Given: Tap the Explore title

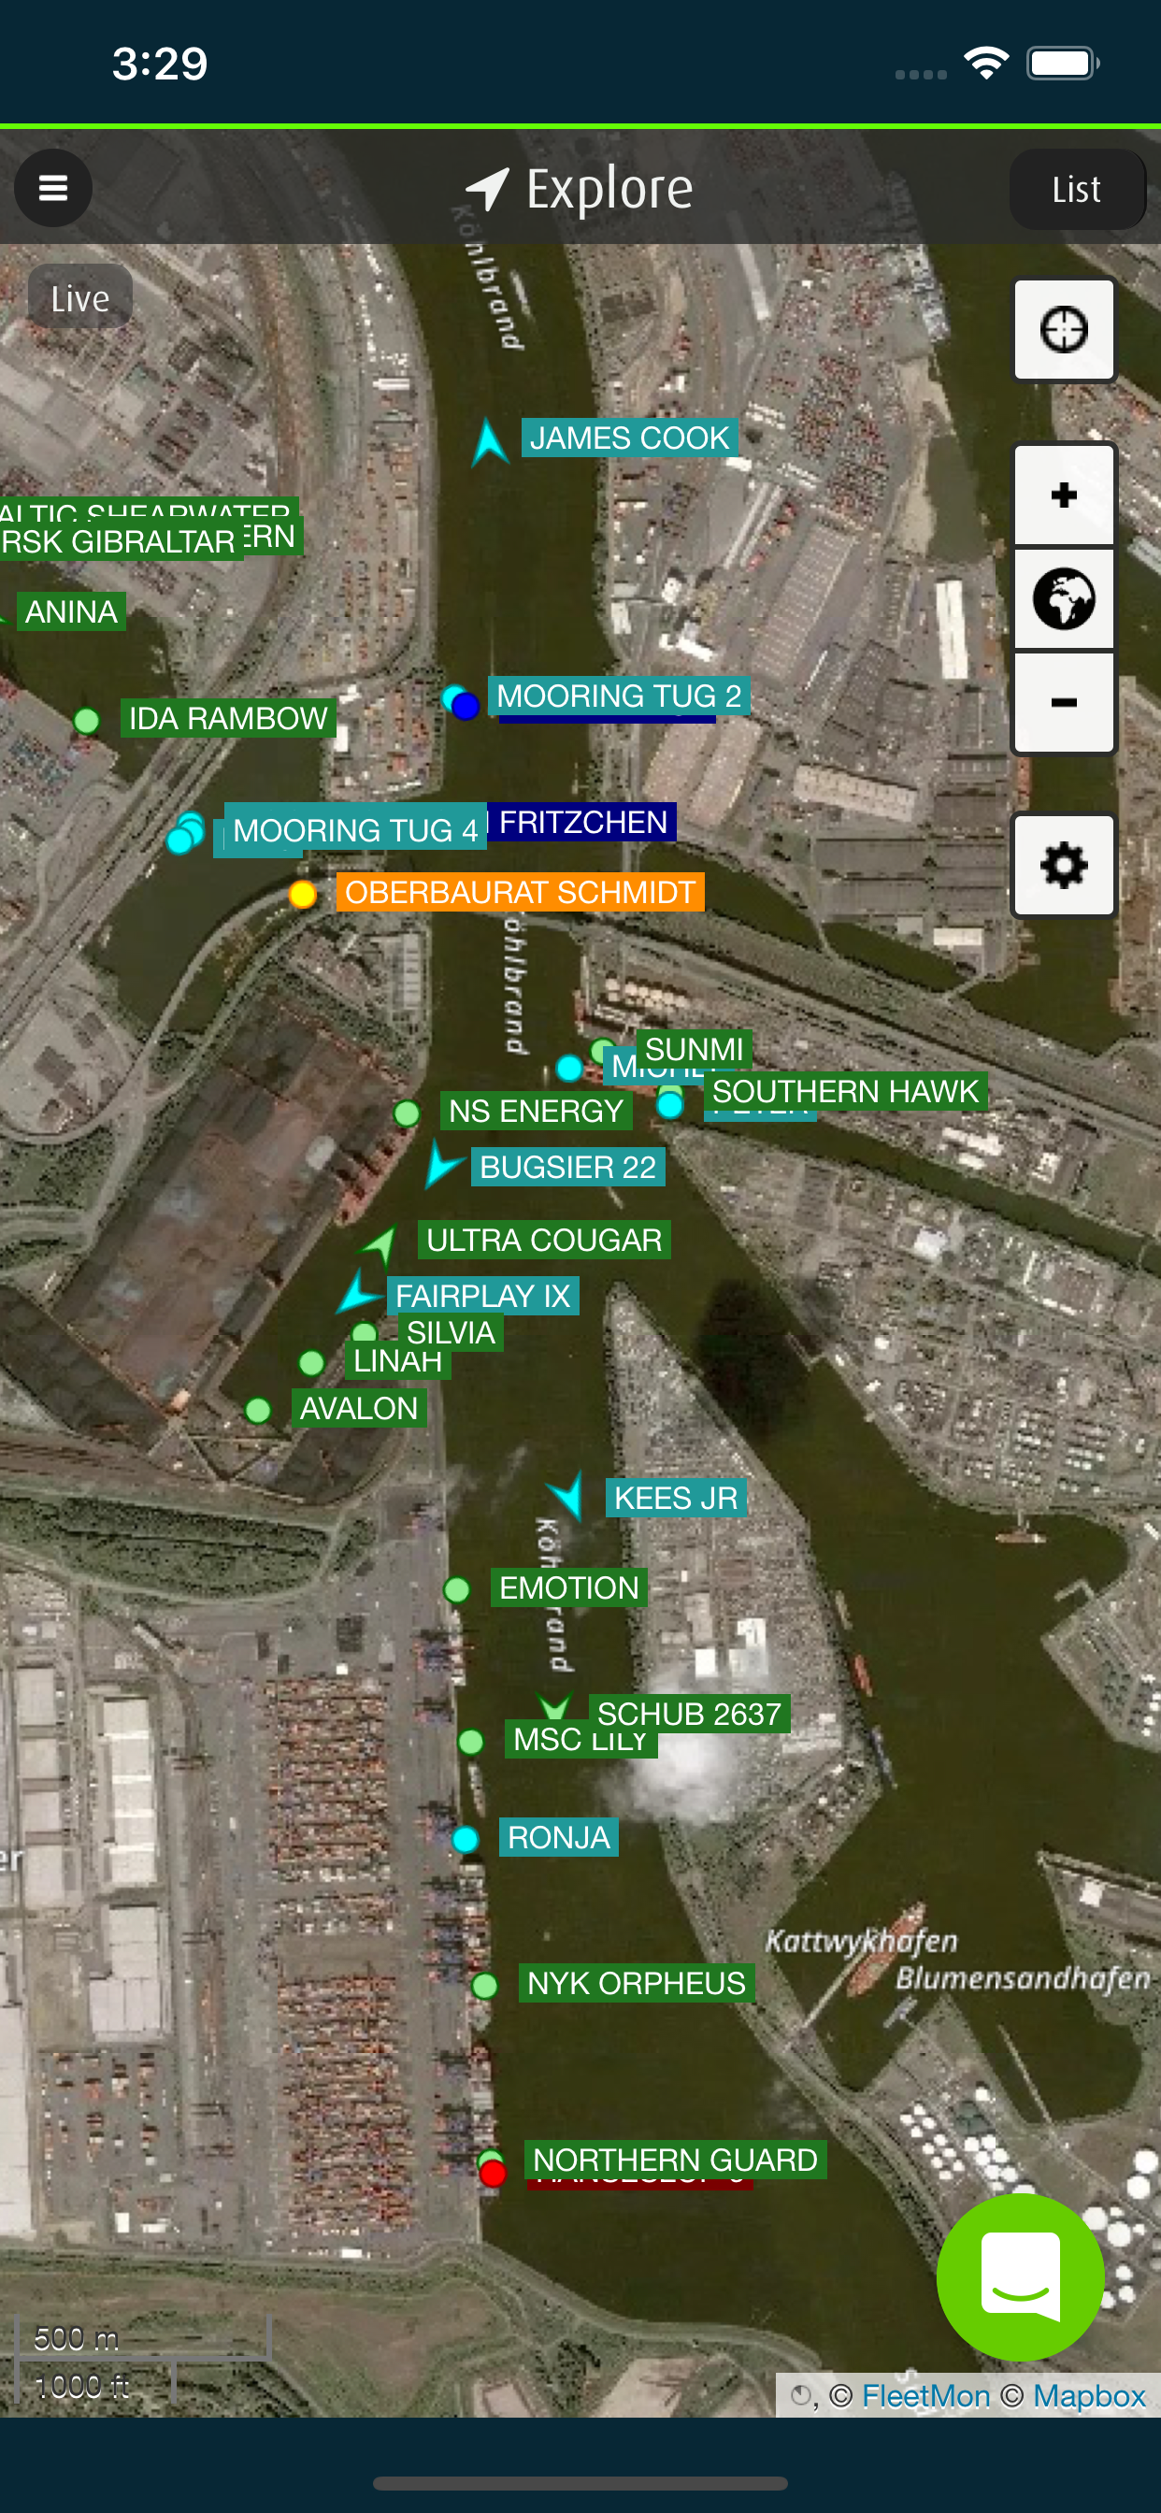Looking at the screenshot, I should coord(609,188).
